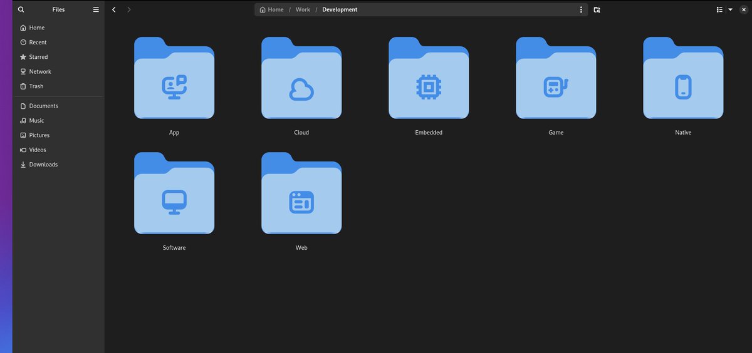Image resolution: width=752 pixels, height=353 pixels.
Task: Open the path bar three-dot menu
Action: 581,9
